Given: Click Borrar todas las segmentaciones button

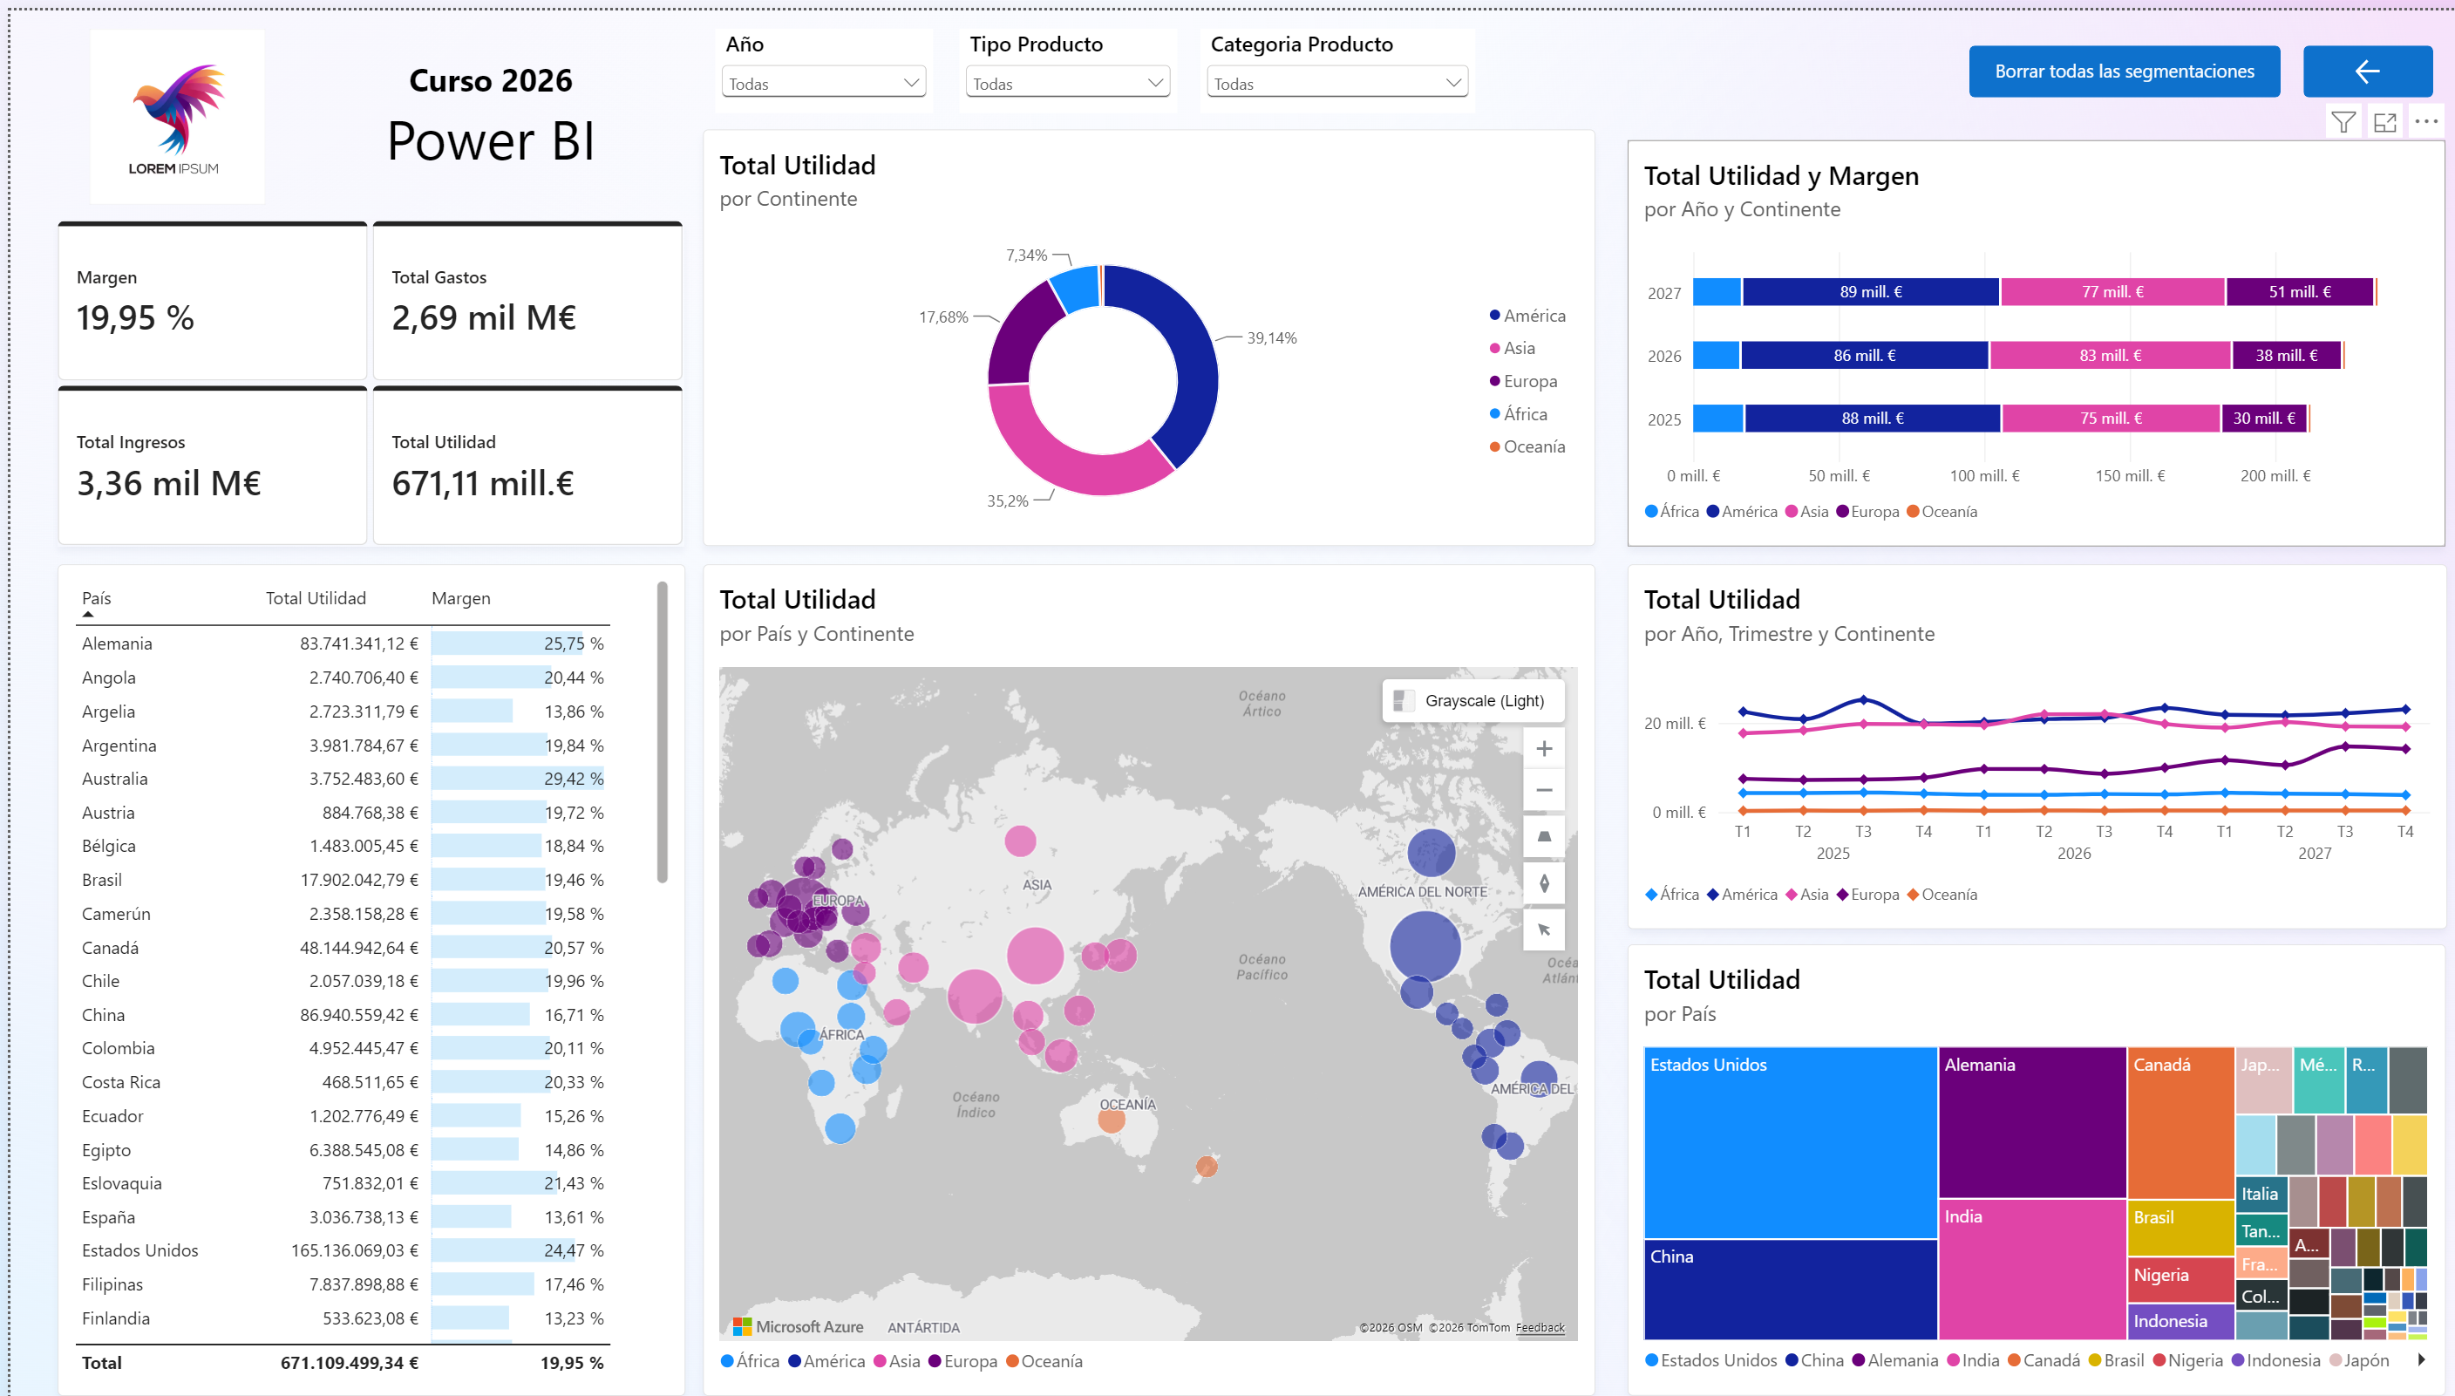Looking at the screenshot, I should pos(2125,71).
